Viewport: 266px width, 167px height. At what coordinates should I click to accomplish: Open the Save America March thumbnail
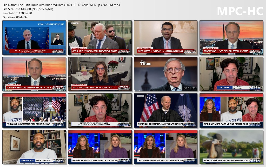(34, 111)
